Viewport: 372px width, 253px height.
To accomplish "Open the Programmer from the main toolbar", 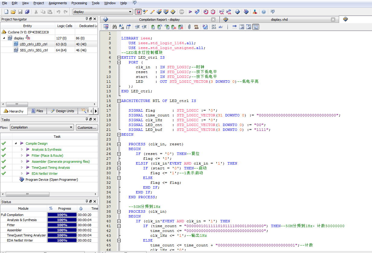I will (x=246, y=12).
